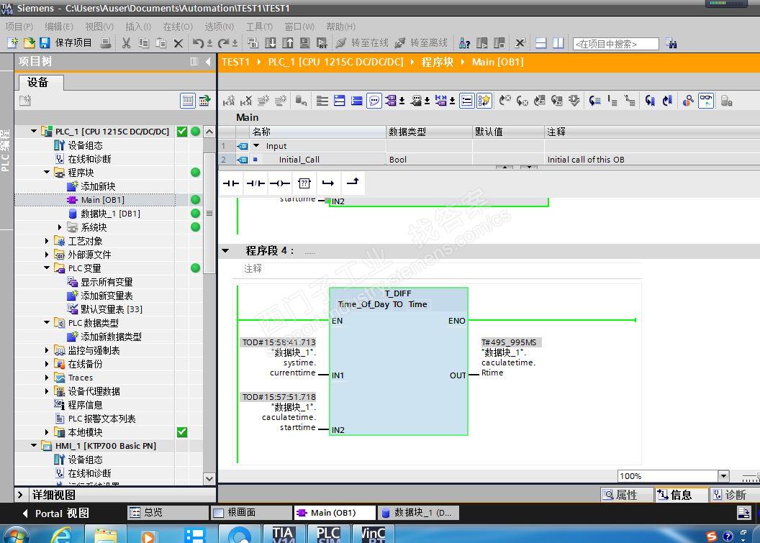This screenshot has width=760, height=543.
Task: Click the print icon
Action: pyautogui.click(x=106, y=43)
